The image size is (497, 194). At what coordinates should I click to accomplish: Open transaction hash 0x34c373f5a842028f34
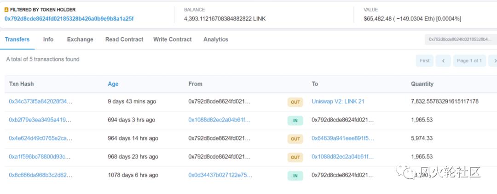[40, 101]
